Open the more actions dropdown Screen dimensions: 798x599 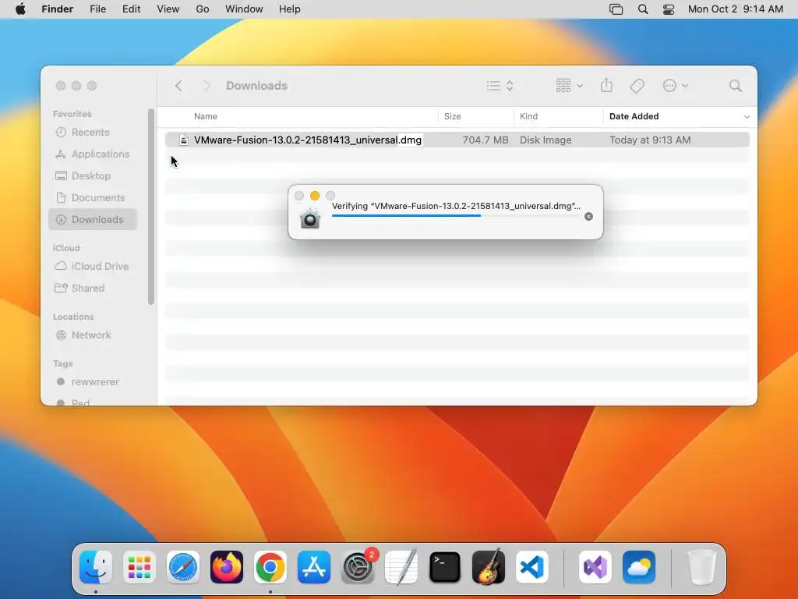[676, 86]
